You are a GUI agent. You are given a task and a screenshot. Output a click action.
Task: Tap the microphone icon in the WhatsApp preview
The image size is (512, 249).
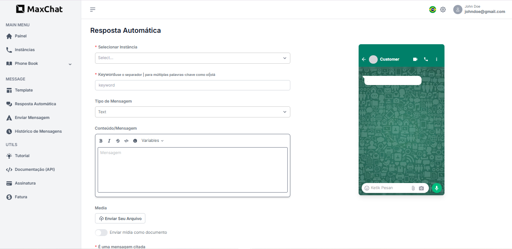(x=436, y=188)
